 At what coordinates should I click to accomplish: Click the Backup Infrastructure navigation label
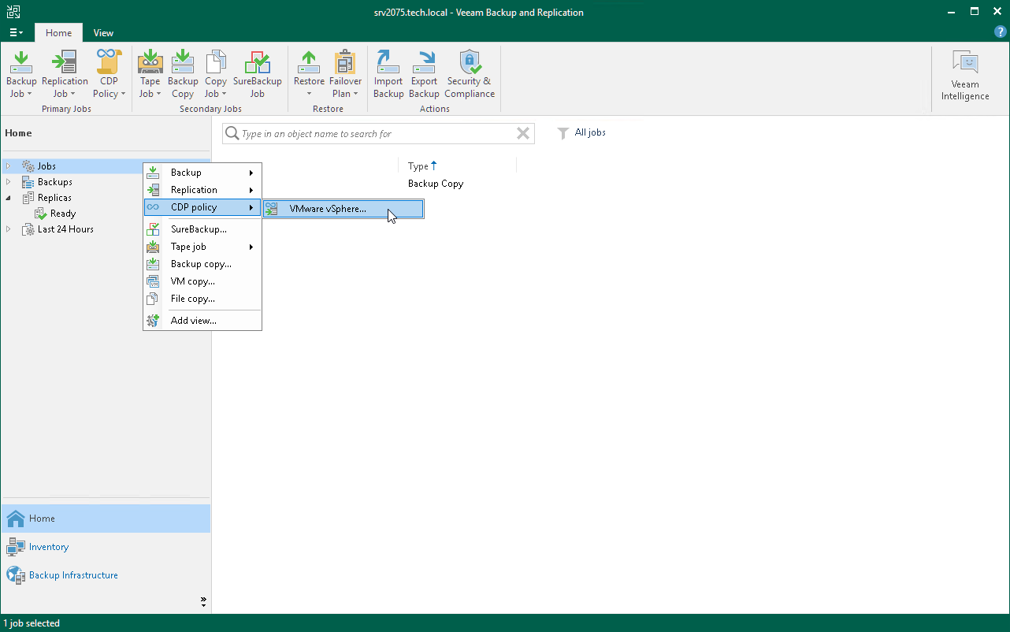click(73, 575)
